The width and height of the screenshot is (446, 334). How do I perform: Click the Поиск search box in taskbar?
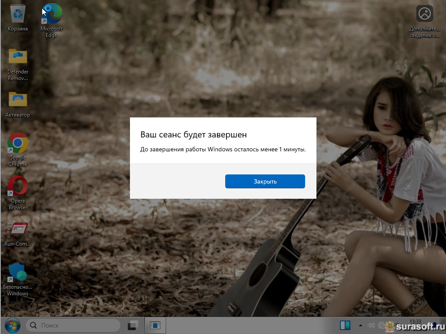click(73, 325)
